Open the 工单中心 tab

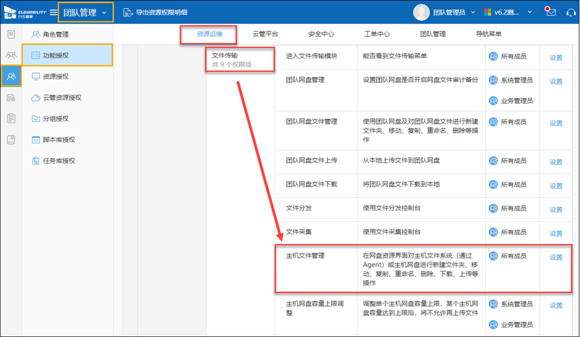point(377,34)
